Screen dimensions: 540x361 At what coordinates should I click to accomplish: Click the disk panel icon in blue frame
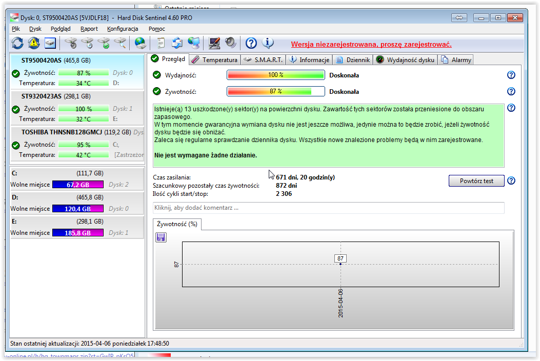point(50,43)
